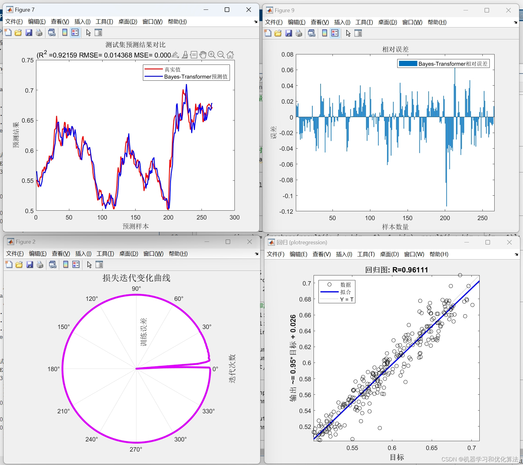523x465 pixels.
Task: Toggle Edit Plot arrow in Figure 7 toolbar
Action: click(x=88, y=32)
